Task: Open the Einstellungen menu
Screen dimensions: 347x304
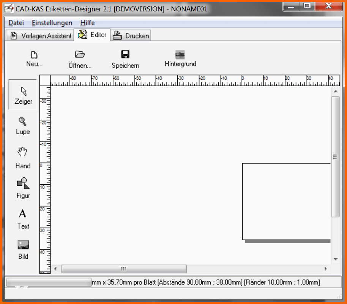Action: pyautogui.click(x=52, y=23)
